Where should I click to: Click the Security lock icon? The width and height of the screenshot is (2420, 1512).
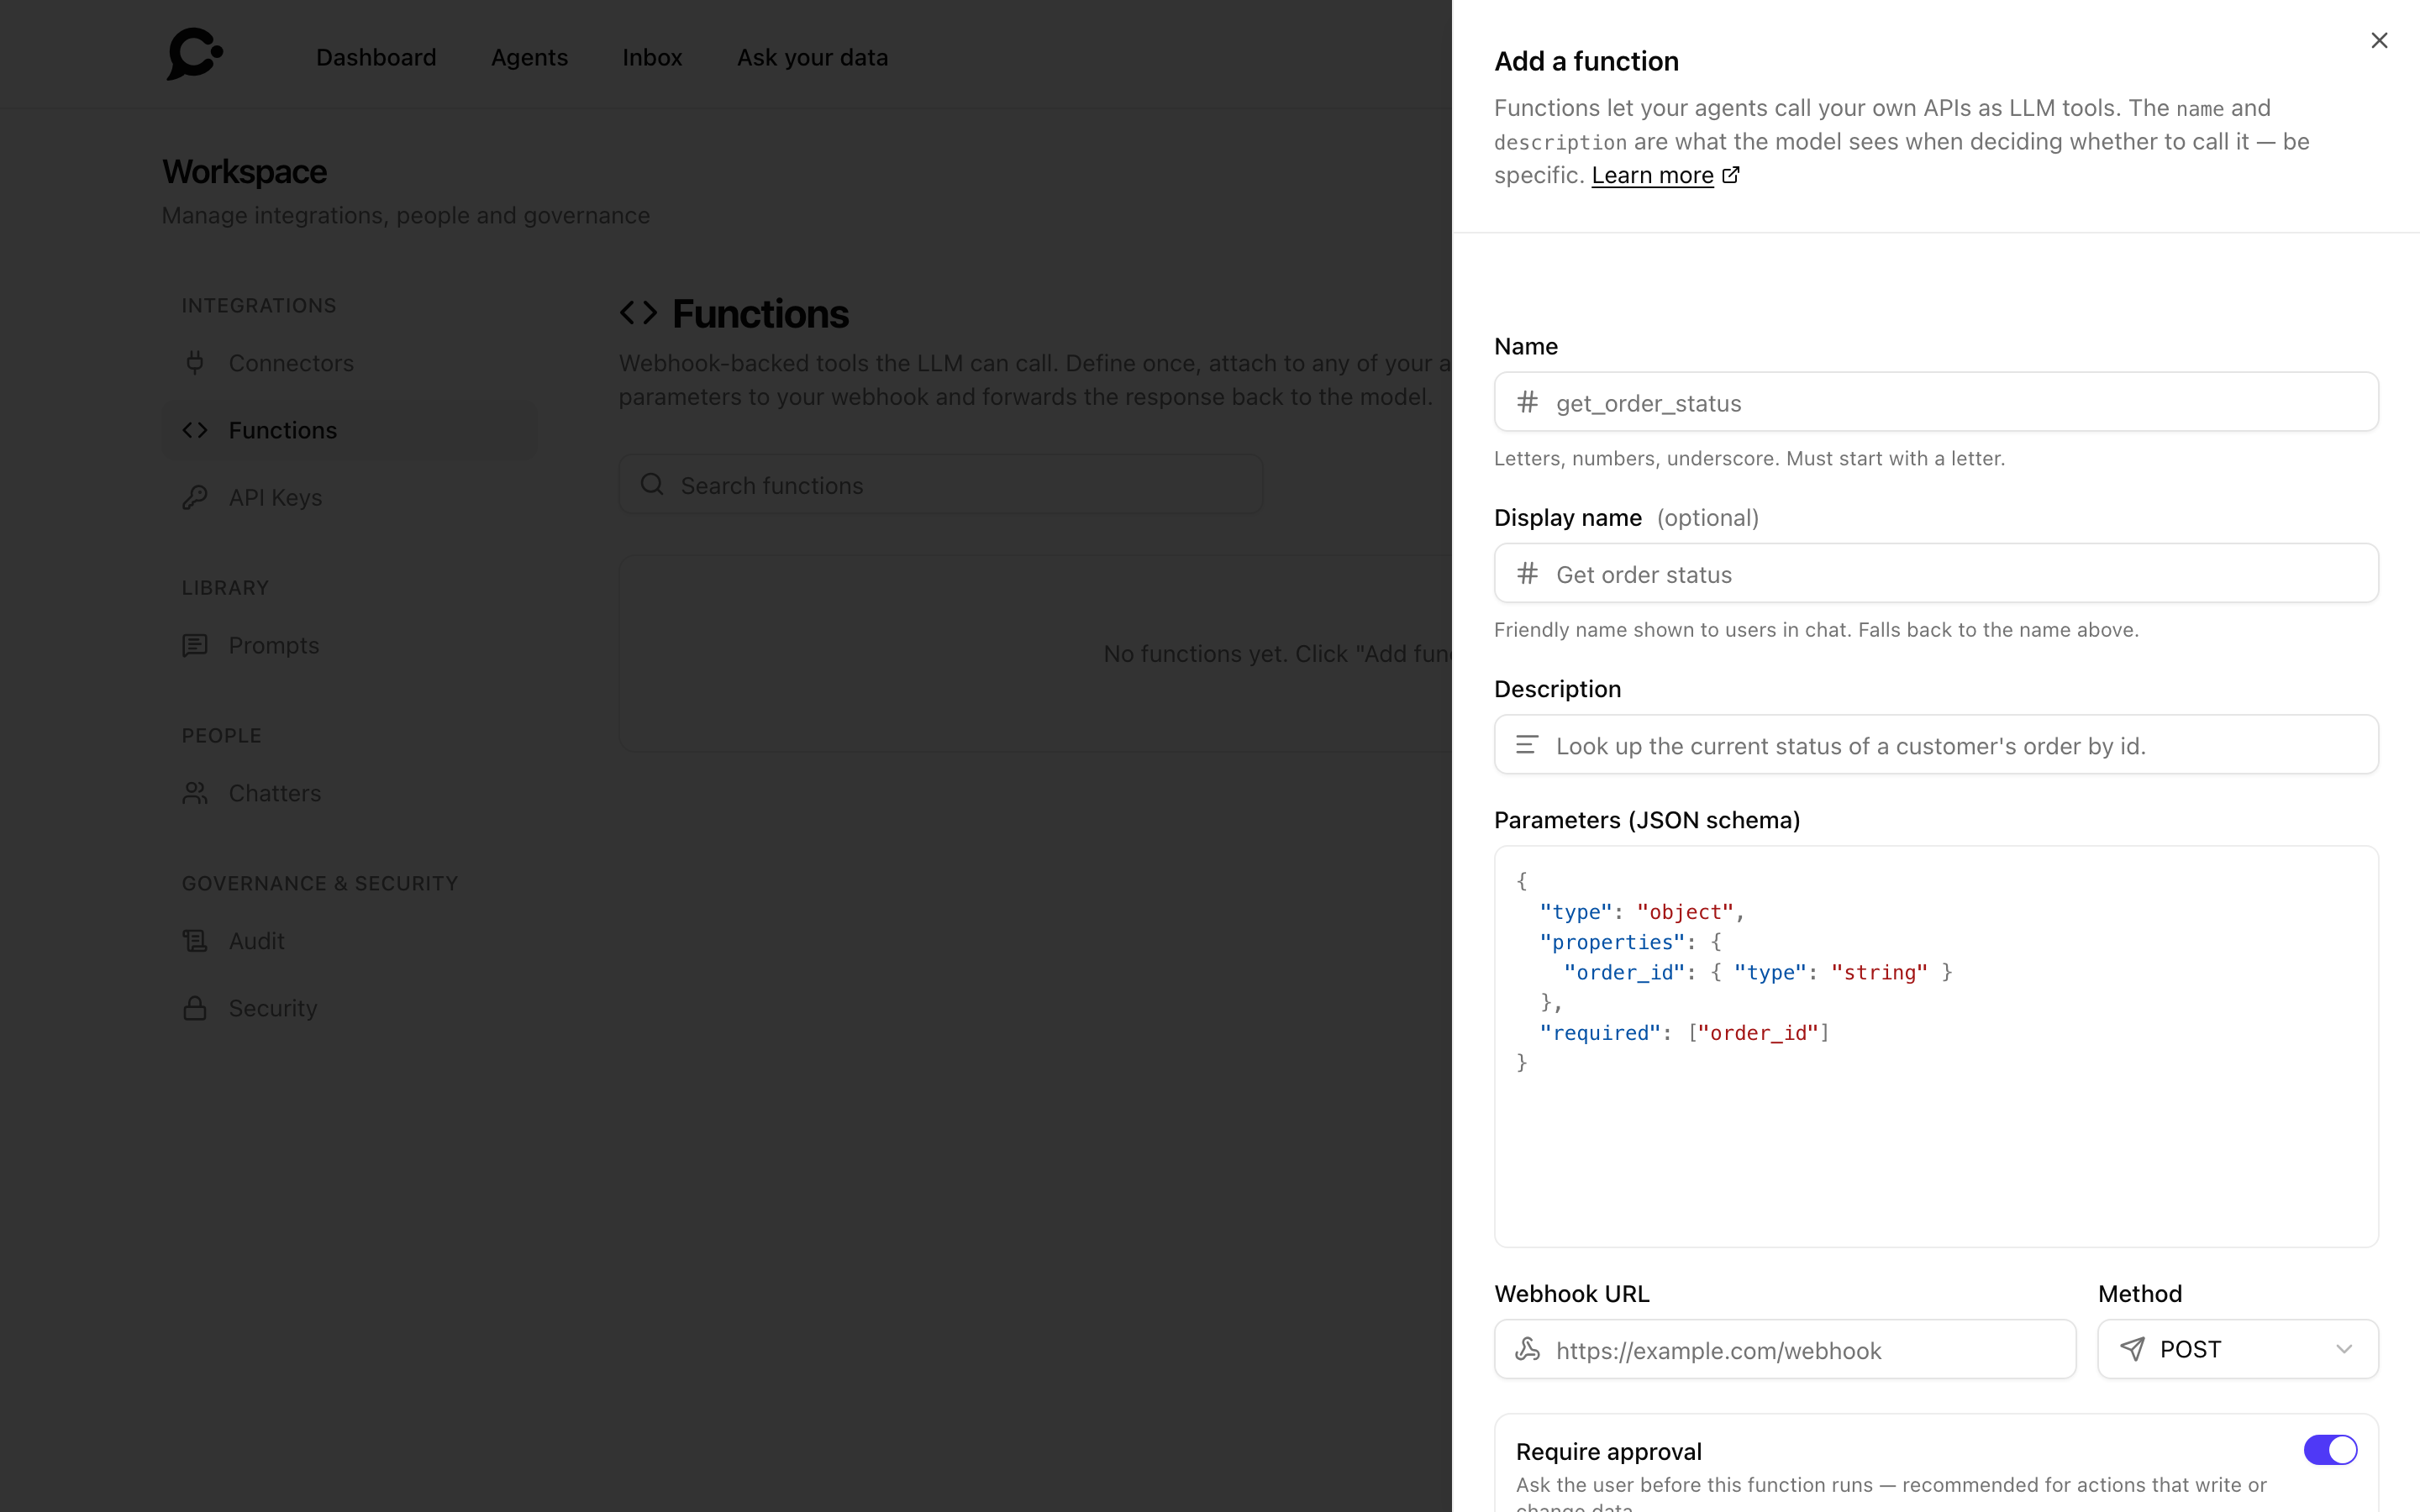click(195, 1008)
